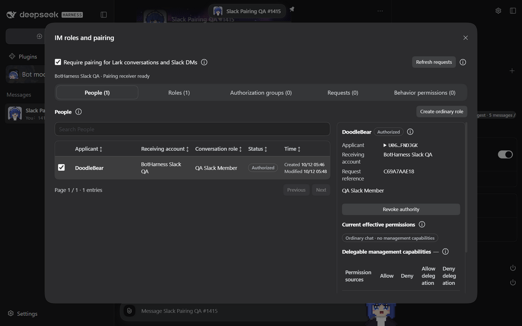Screen dimensions: 522x326
Task: Click info icon next to Authorized badge
Action: [x=410, y=132]
